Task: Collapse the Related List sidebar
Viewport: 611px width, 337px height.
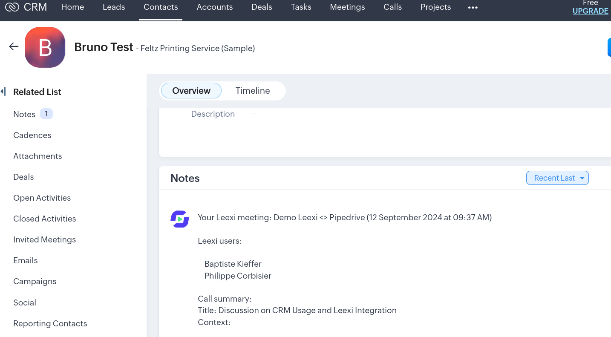Action: (3, 92)
